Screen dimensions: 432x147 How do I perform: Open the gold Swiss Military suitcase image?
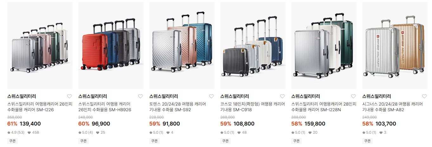(x=395, y=45)
